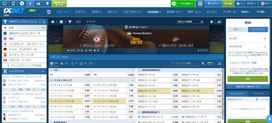272x123 pixels.
Task: Expand bet slip with diagonal arrows icon
Action: pos(263,99)
